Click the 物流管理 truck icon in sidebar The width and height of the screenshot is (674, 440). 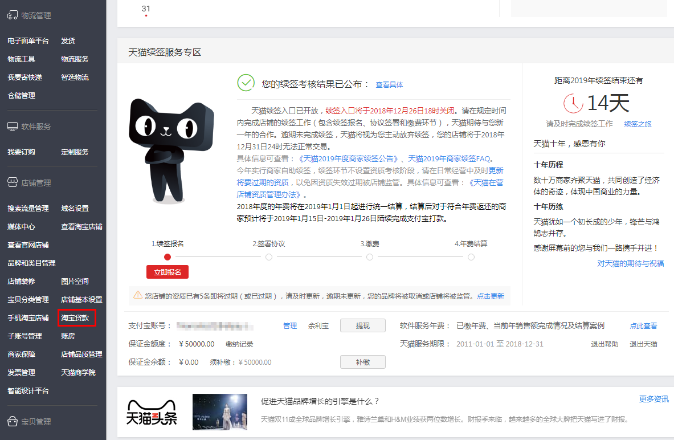pos(13,15)
